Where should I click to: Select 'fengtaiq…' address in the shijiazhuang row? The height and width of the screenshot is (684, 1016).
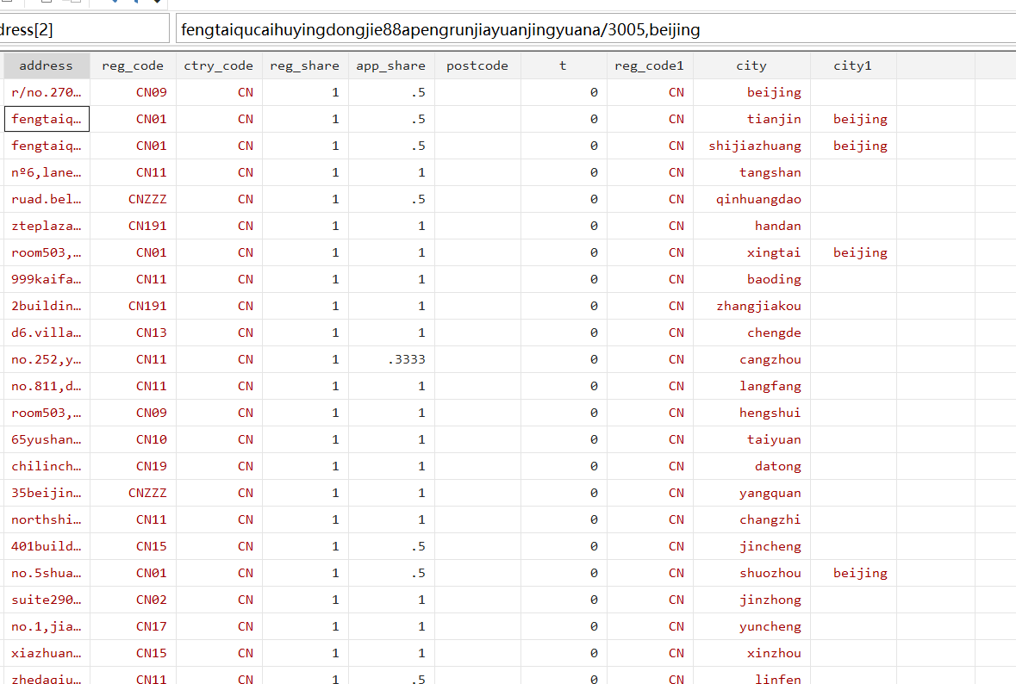point(47,146)
